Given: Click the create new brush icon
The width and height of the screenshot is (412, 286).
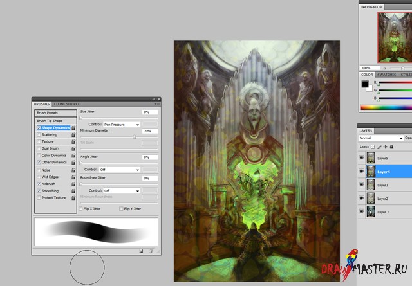Looking at the screenshot, I should (141, 251).
